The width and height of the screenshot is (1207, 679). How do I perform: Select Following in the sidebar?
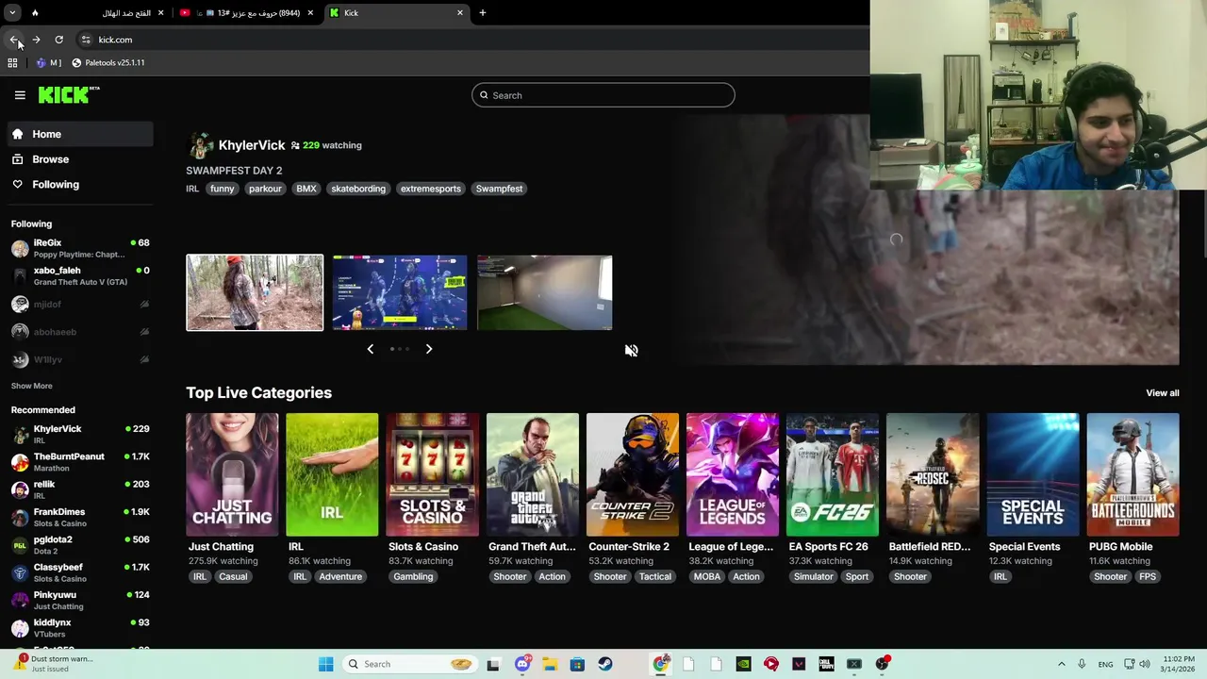point(81,185)
